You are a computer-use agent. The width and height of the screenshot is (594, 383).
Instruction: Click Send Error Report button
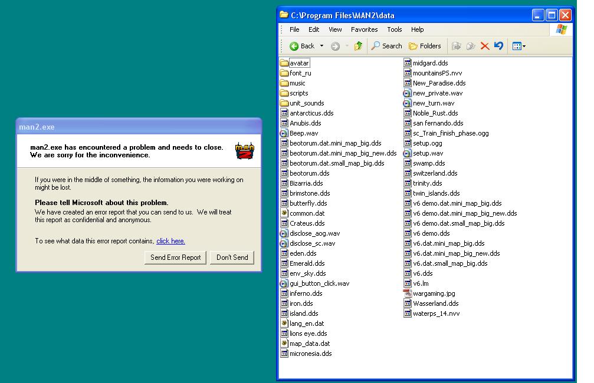click(x=175, y=257)
